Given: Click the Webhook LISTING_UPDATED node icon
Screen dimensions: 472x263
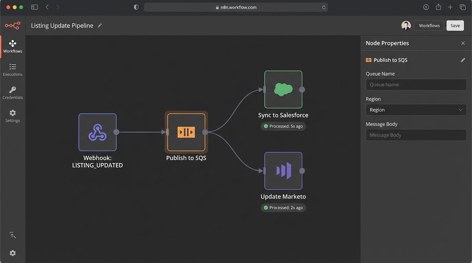Looking at the screenshot, I should coord(97,132).
